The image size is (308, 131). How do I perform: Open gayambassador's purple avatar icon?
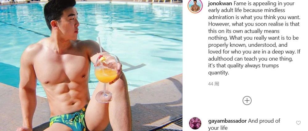click(195, 123)
